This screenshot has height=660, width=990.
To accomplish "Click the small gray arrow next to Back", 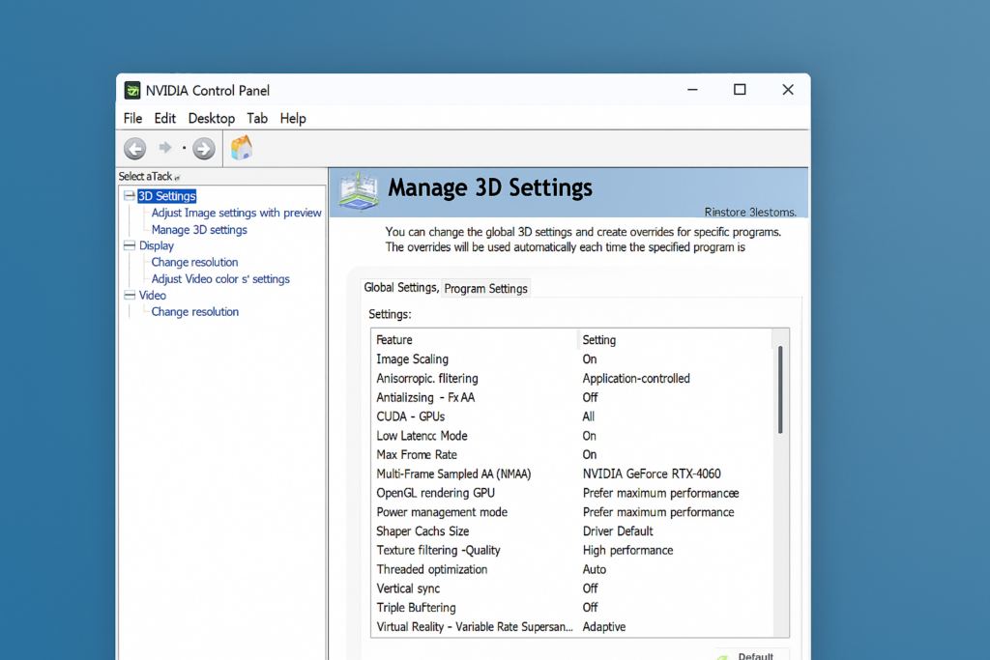I will click(x=164, y=148).
